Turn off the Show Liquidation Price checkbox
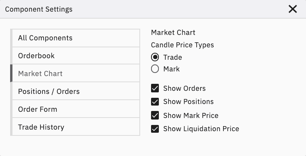306x156 pixels. [x=155, y=129]
